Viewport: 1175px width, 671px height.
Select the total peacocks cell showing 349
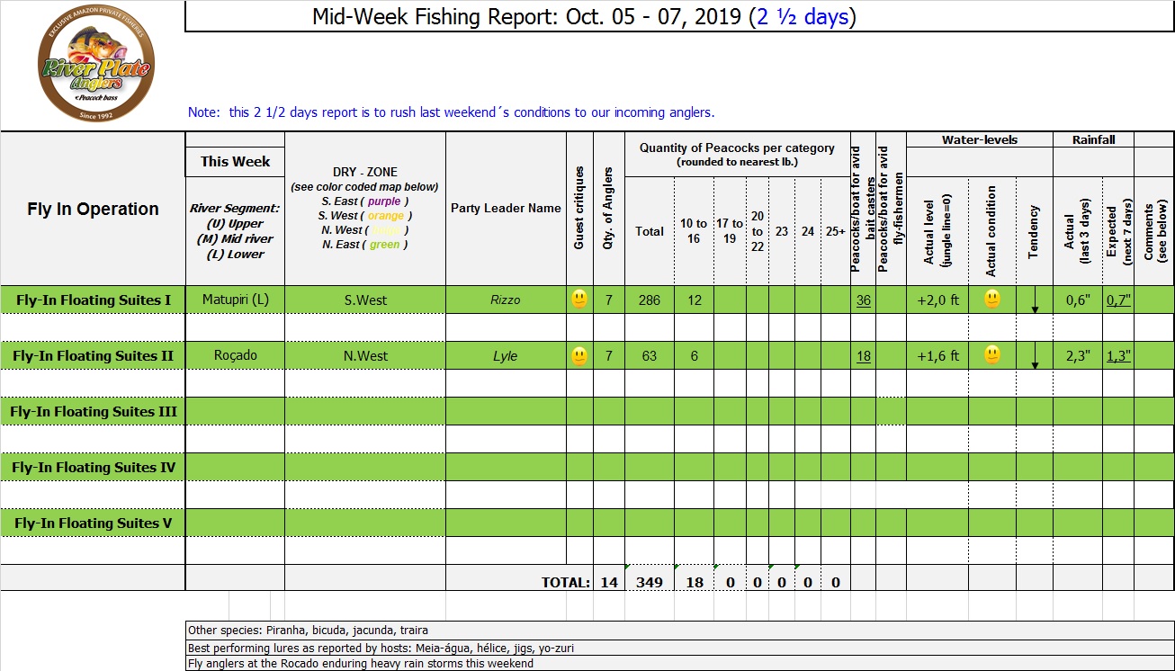point(649,582)
